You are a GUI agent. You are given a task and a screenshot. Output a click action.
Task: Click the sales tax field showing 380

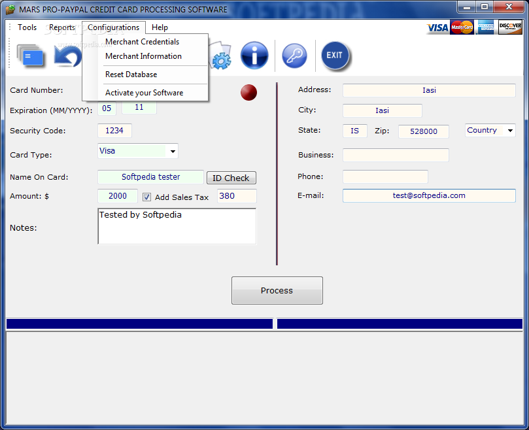tap(237, 196)
